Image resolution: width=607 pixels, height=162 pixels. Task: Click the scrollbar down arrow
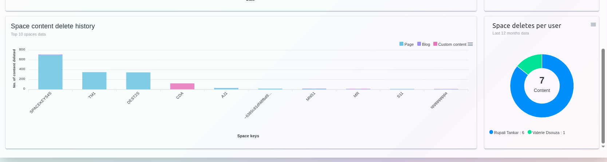pos(603,147)
